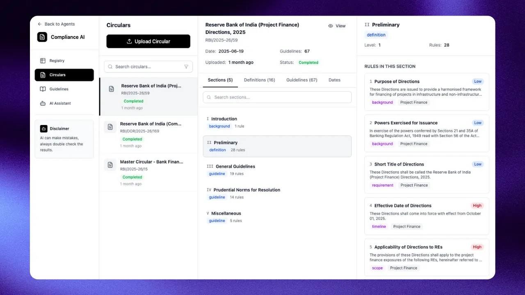Open the Dates tab
Viewport: 525px width, 295px height.
click(334, 80)
